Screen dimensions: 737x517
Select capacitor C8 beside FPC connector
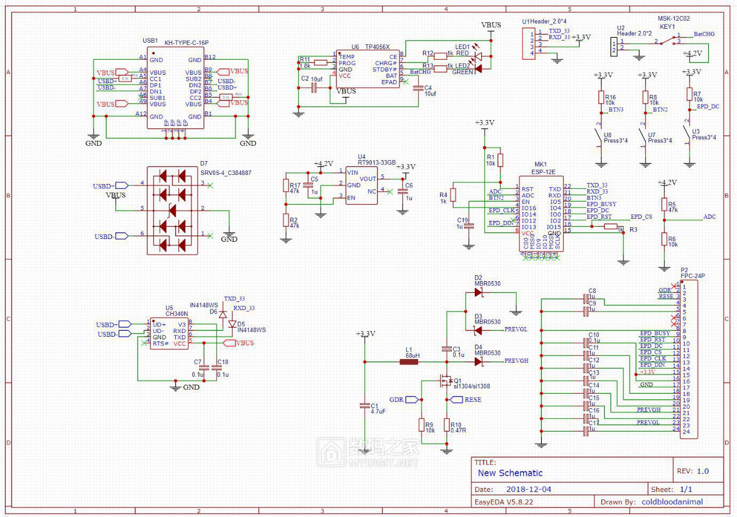[x=586, y=299]
